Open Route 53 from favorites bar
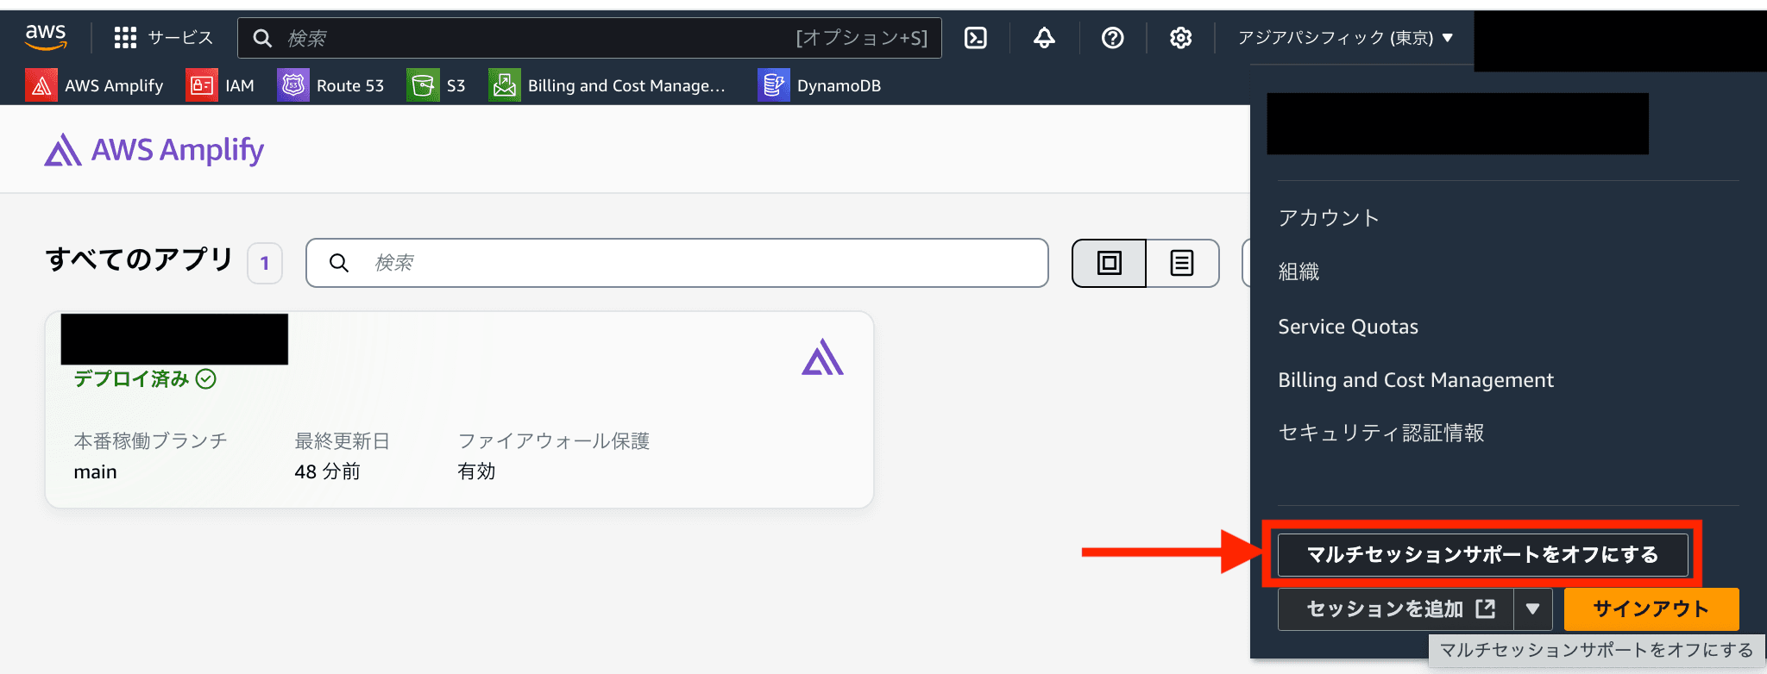Viewport: 1767px width, 674px height. 331,85
